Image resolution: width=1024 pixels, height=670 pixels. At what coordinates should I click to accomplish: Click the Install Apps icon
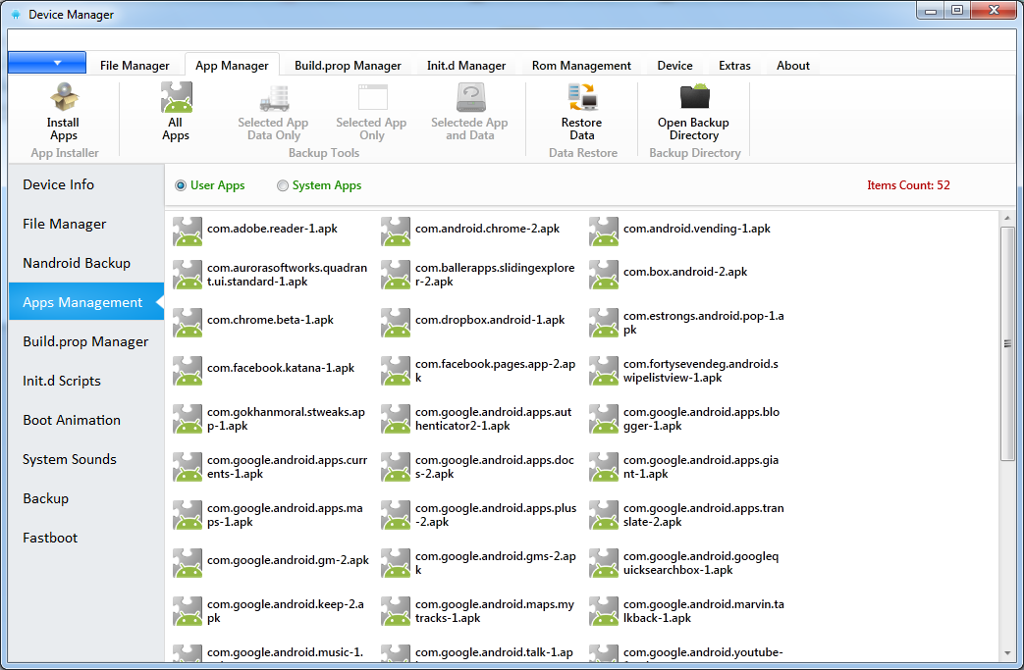(x=64, y=98)
